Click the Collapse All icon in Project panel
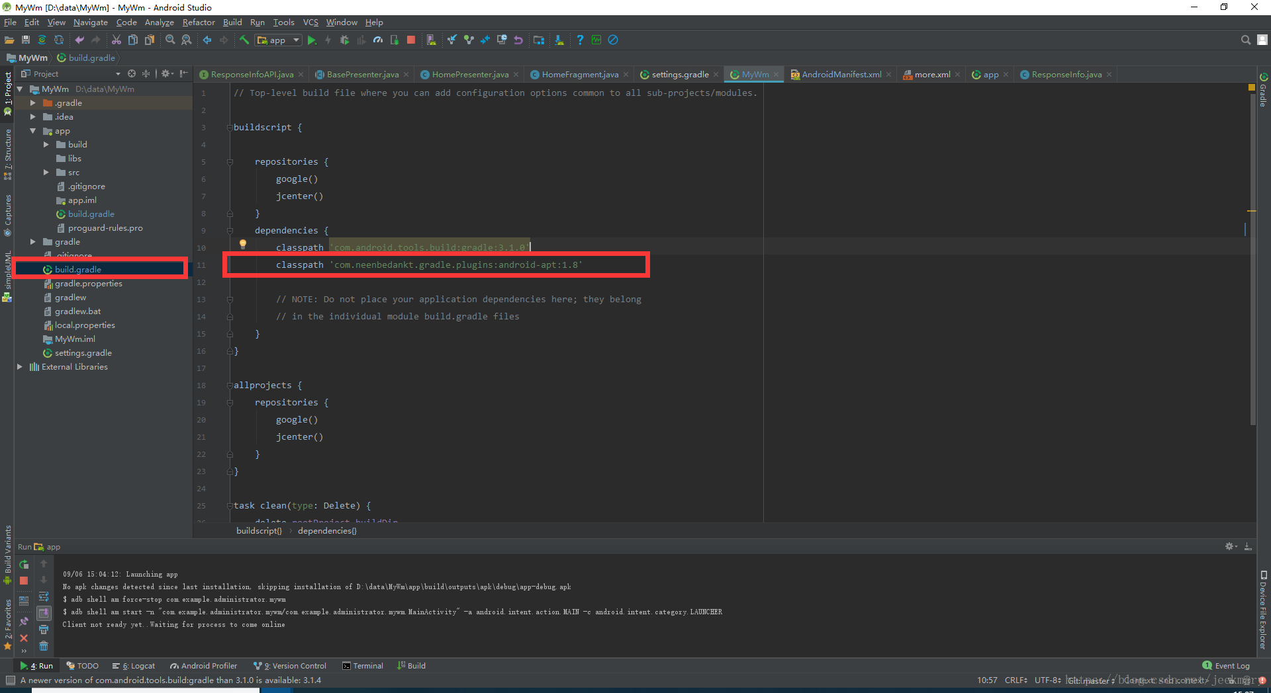This screenshot has height=693, width=1271. [x=146, y=74]
